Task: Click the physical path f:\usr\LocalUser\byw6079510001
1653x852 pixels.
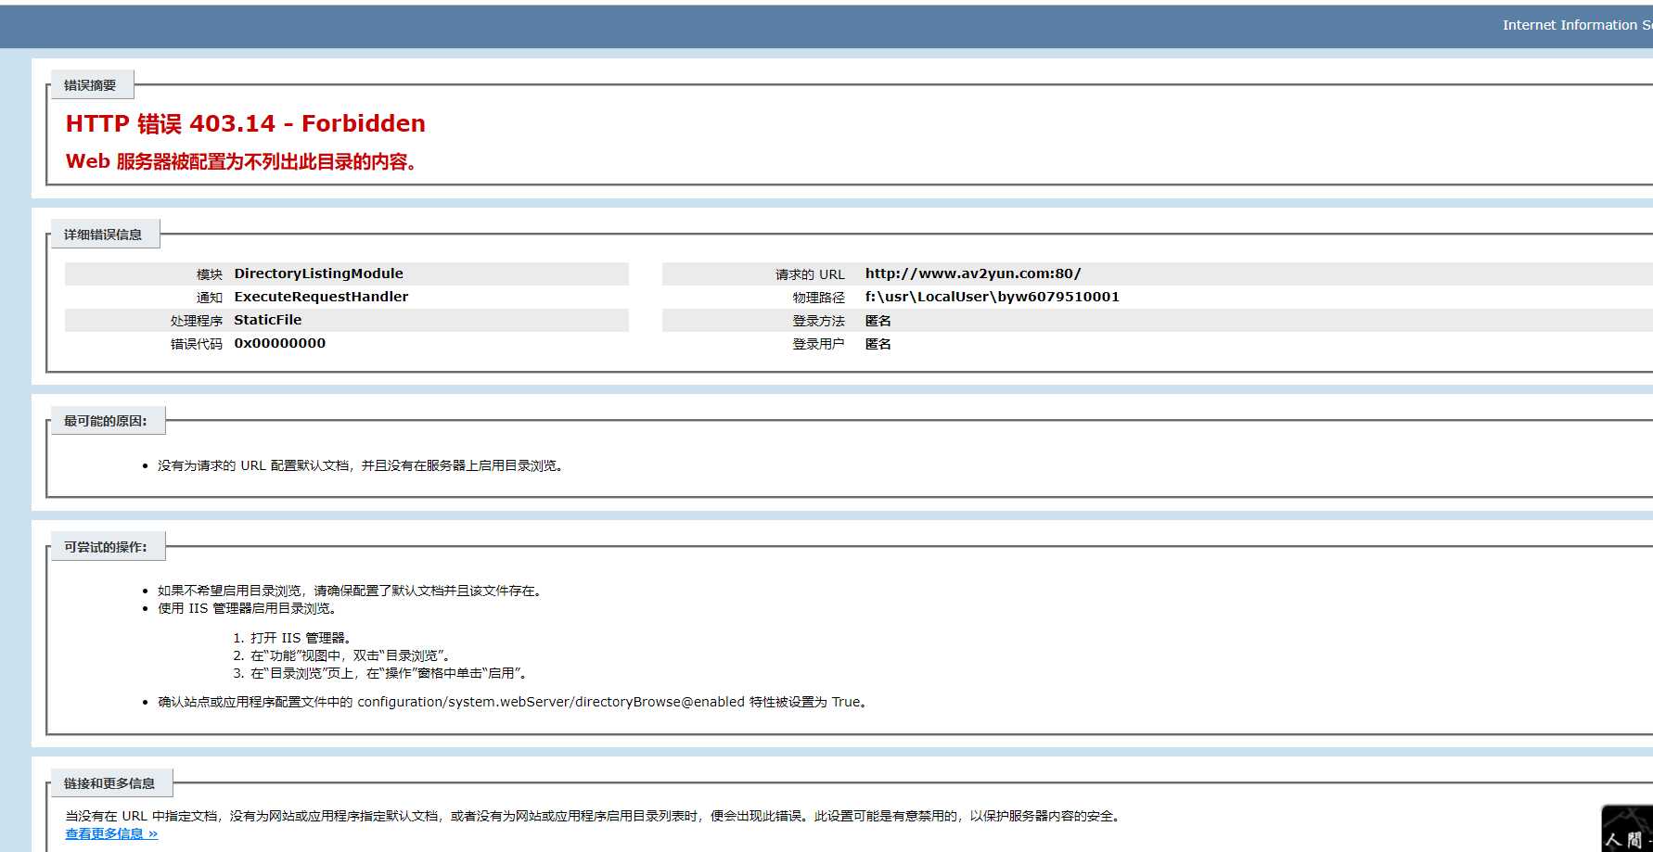Action: tap(992, 297)
